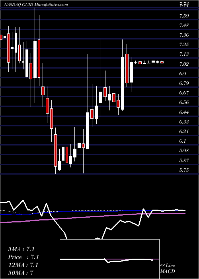Image resolution: width=199 pixels, height=279 pixels.
Task: Click inside the MACD inset chart box
Action: [109, 259]
